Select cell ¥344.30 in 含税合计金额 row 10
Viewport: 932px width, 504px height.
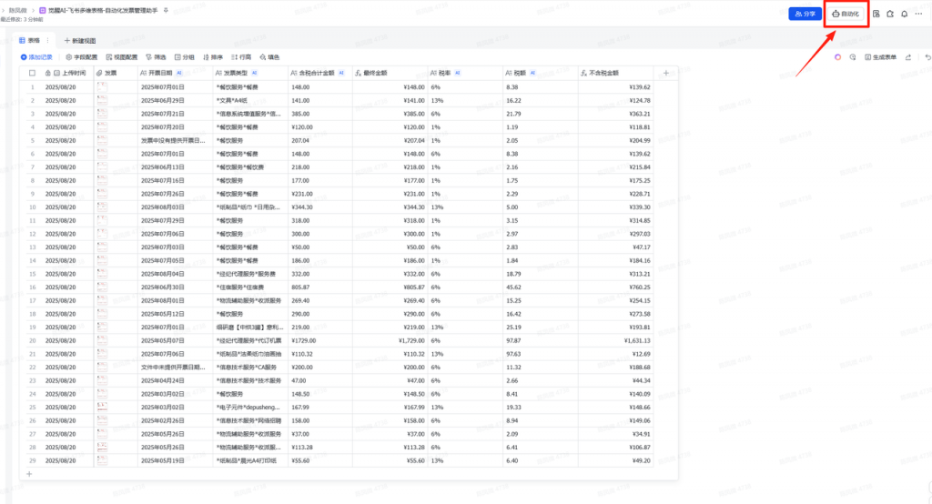[319, 207]
